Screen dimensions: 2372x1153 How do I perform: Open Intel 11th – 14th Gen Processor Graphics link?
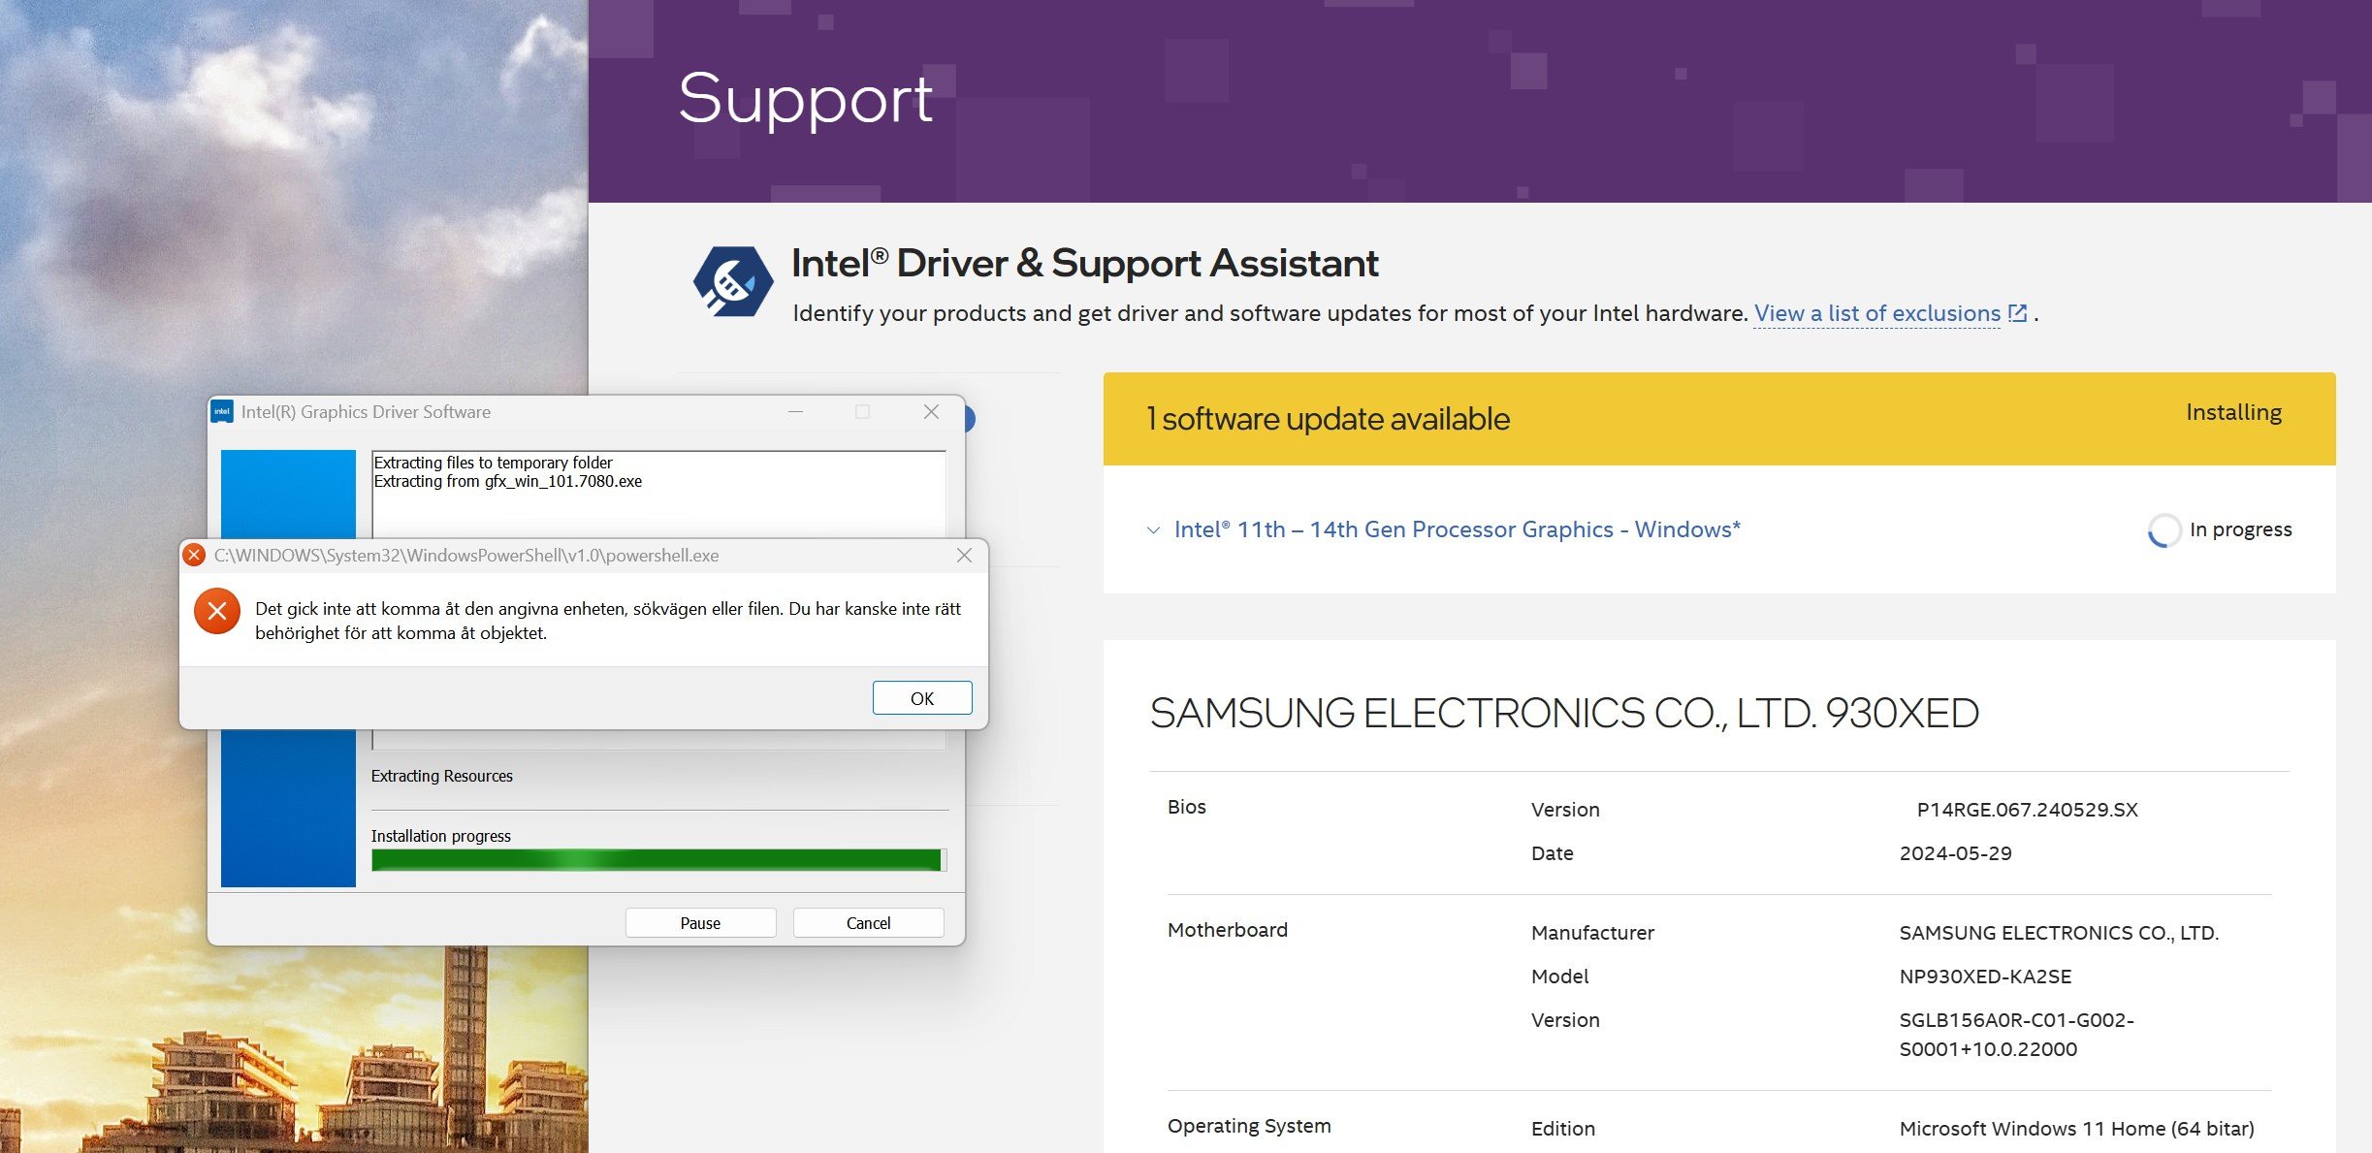click(1457, 529)
